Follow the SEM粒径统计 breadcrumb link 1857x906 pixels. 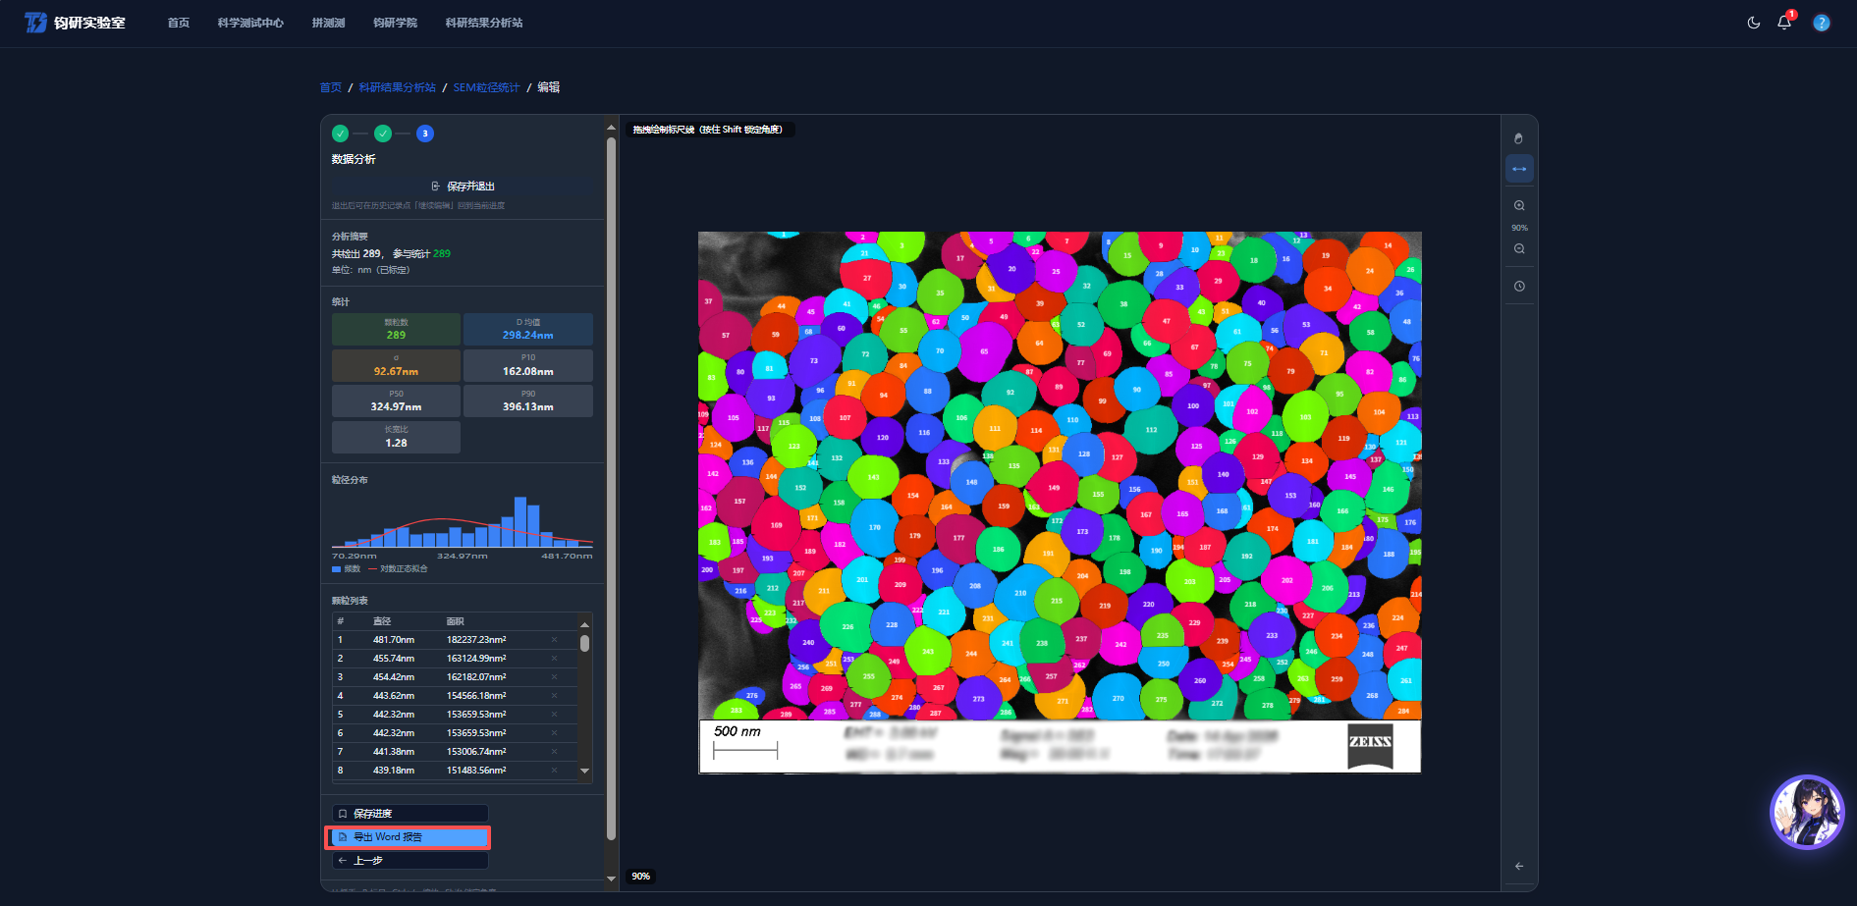point(486,87)
